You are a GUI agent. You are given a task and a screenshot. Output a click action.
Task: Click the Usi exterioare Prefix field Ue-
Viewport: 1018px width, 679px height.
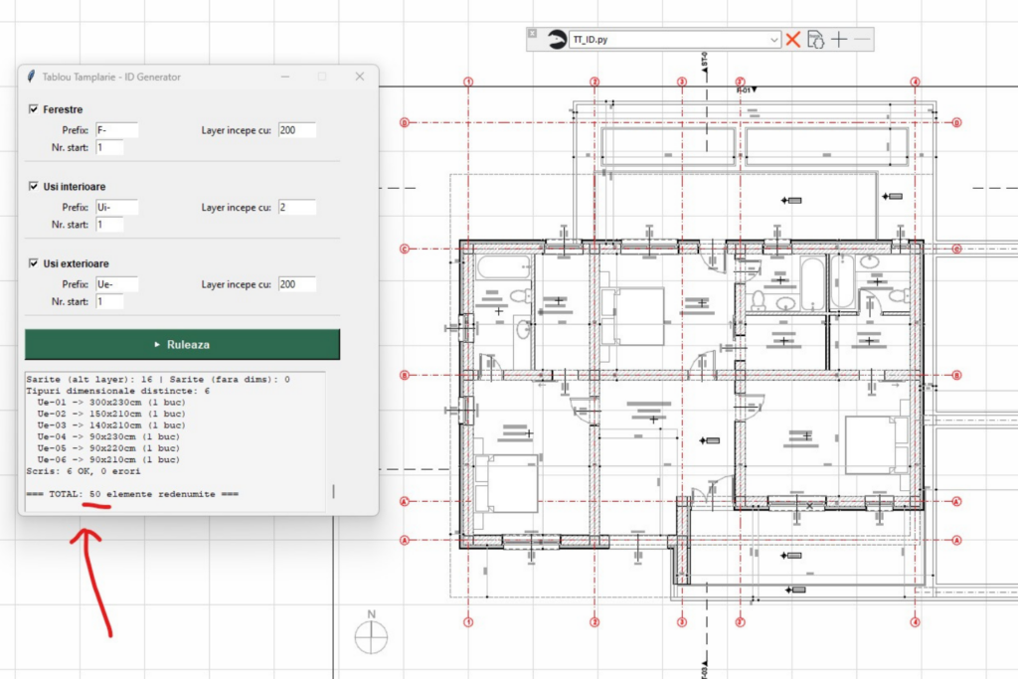click(117, 284)
